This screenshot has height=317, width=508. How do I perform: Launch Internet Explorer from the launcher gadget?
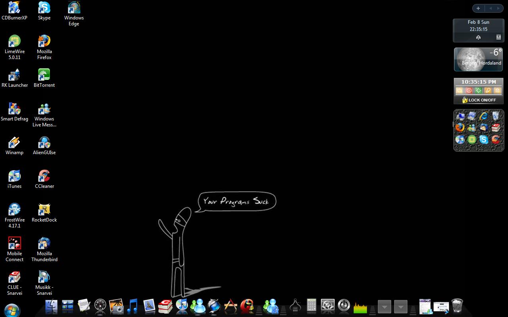click(x=483, y=116)
